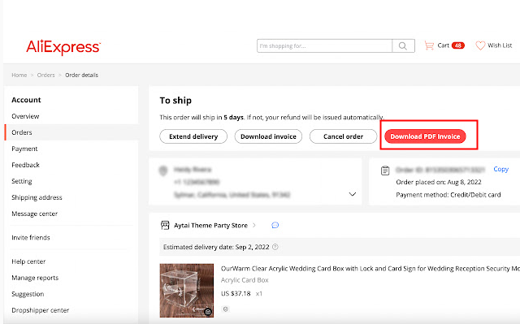Click the Cancel order button
Image resolution: width=520 pixels, height=324 pixels.
click(343, 136)
